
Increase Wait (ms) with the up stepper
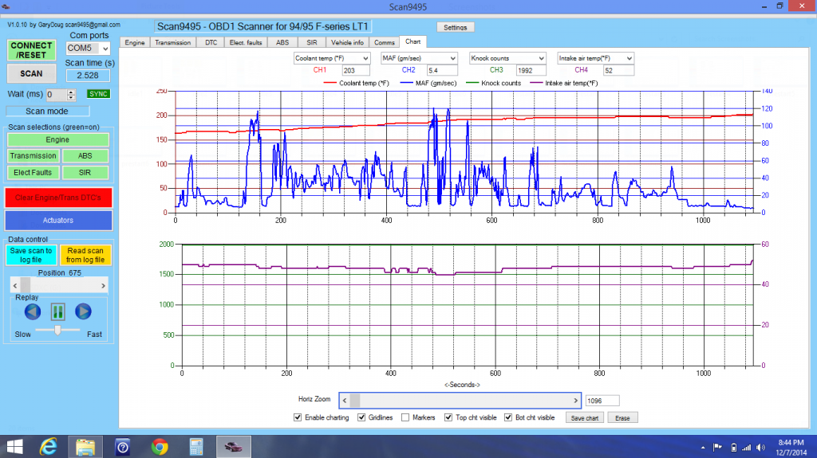pyautogui.click(x=71, y=92)
